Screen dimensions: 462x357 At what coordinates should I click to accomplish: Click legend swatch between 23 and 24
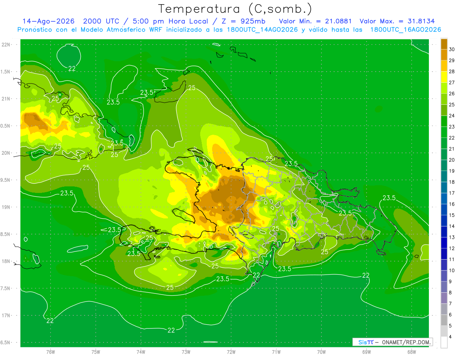[444, 121]
